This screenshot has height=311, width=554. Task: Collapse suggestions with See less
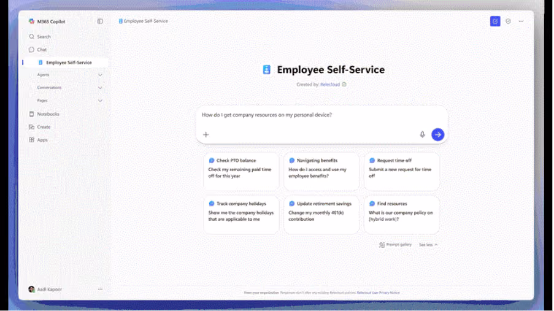(x=428, y=245)
